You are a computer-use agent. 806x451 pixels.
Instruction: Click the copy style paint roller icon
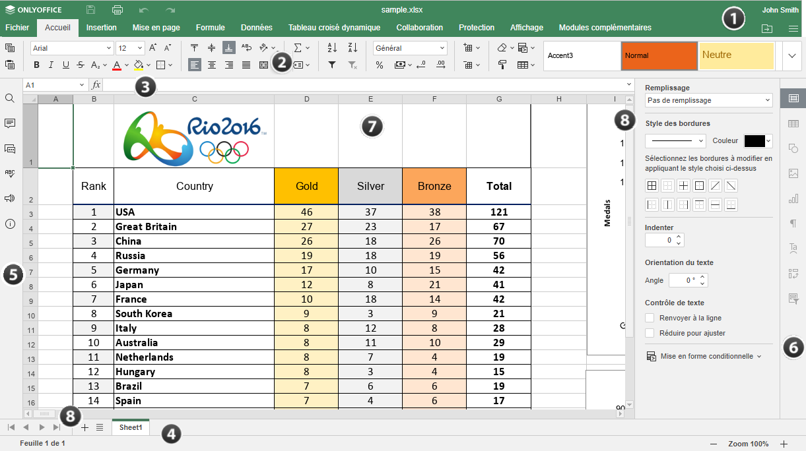502,65
